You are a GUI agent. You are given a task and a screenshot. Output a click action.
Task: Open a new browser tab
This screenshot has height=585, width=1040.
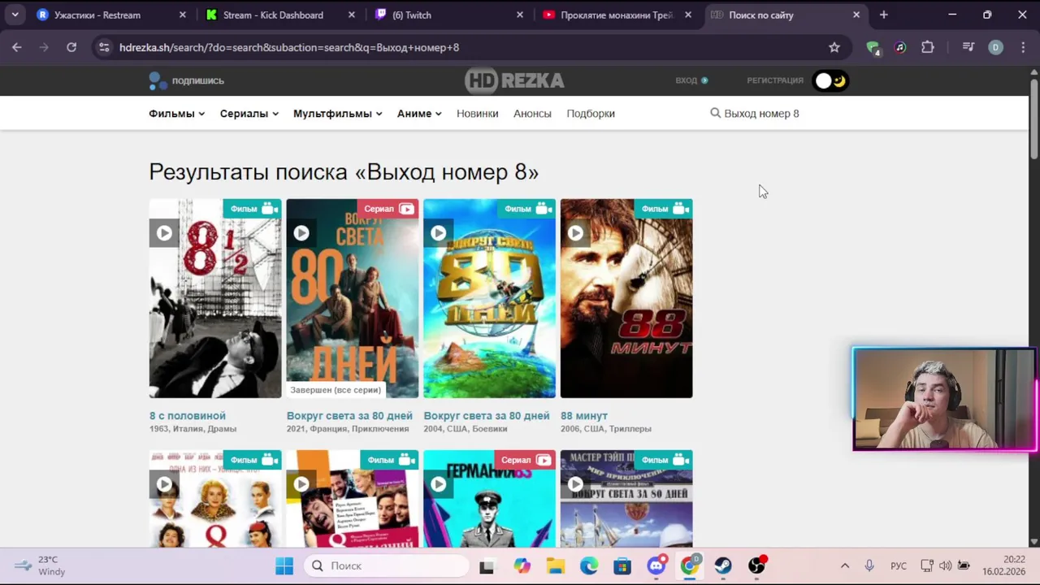[x=883, y=15]
